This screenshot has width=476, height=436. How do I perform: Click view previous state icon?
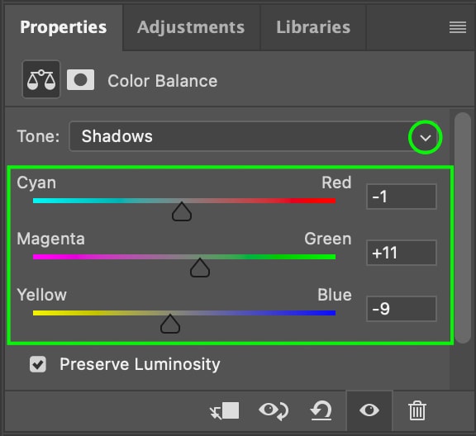(274, 411)
